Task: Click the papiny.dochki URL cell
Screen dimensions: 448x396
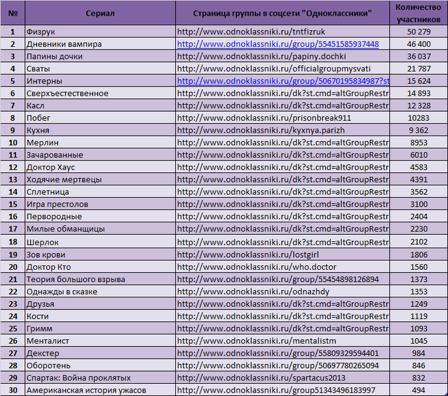Action: tap(283, 56)
